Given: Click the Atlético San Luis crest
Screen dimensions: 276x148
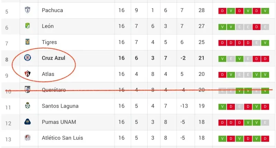Looking at the screenshot, I should coord(27,138).
